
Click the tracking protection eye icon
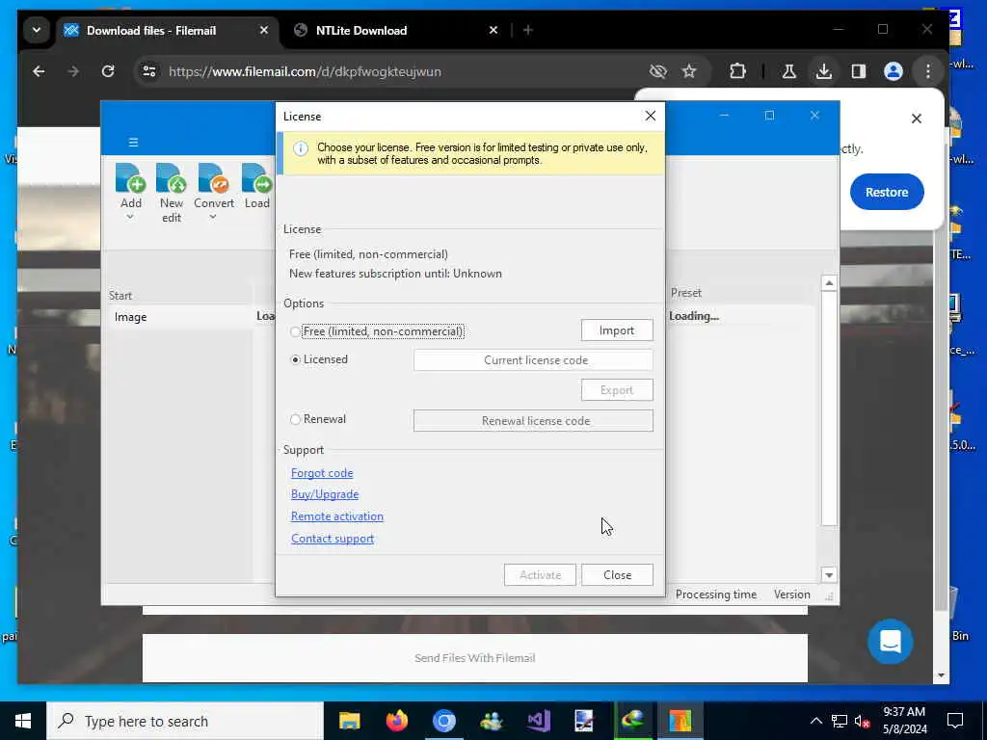(657, 71)
